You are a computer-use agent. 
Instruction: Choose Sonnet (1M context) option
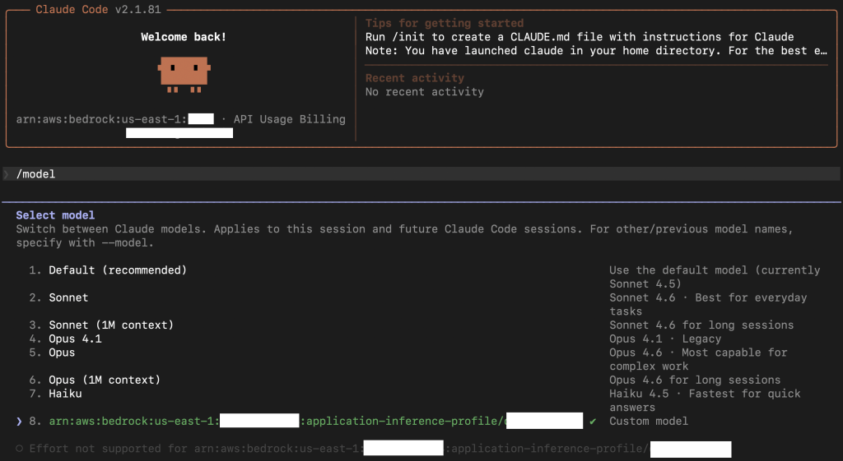(x=111, y=325)
